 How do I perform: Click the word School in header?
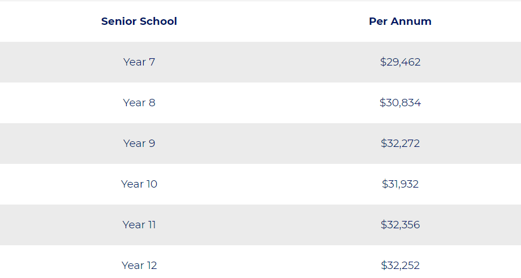(x=158, y=21)
